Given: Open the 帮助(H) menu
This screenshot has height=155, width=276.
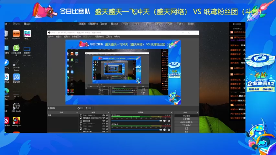Looking at the screenshot, I should [x=117, y=37].
